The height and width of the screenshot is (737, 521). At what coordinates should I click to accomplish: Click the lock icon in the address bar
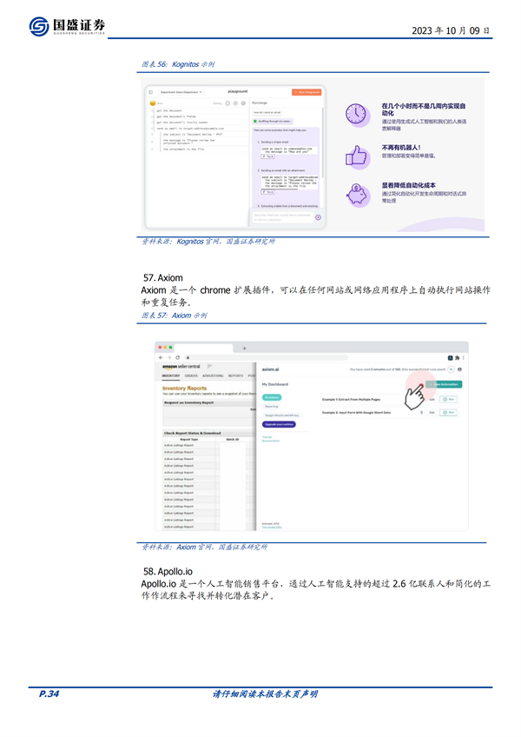[188, 358]
